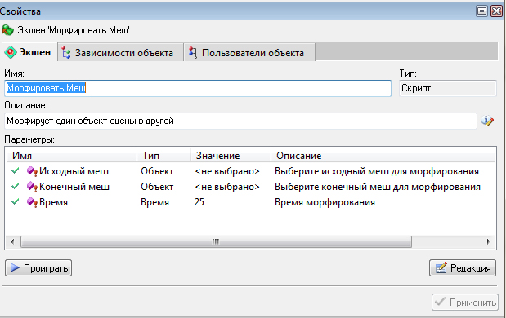Click the Время type cell
Viewport: 506px width, 318px height.
pyautogui.click(x=154, y=202)
